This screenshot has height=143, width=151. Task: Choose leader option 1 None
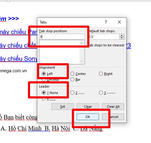[x=44, y=93]
